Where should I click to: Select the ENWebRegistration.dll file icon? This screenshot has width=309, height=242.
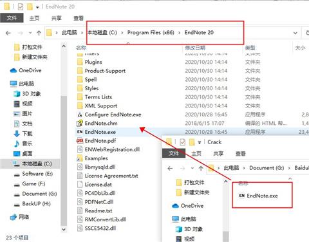pos(80,149)
